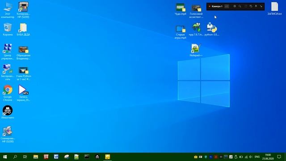Image resolution: width=286 pixels, height=161 pixels.
Task: Open the Notepad++ desktop shortcut
Action: (x=196, y=50)
